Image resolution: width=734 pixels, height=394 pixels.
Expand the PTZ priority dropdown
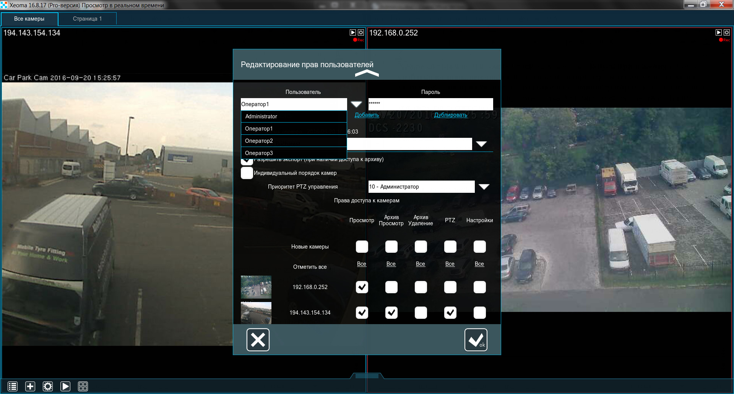(484, 187)
